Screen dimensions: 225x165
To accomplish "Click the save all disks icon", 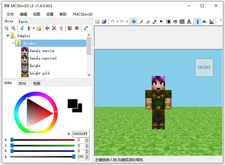I will tap(104, 22).
